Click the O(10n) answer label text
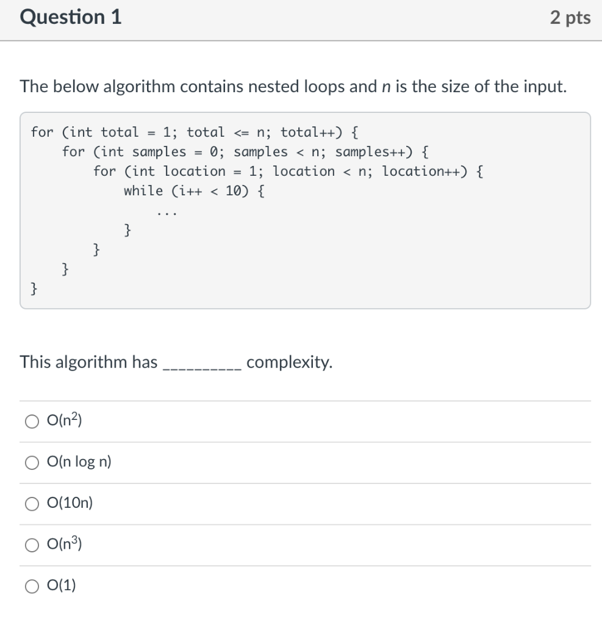 70,503
